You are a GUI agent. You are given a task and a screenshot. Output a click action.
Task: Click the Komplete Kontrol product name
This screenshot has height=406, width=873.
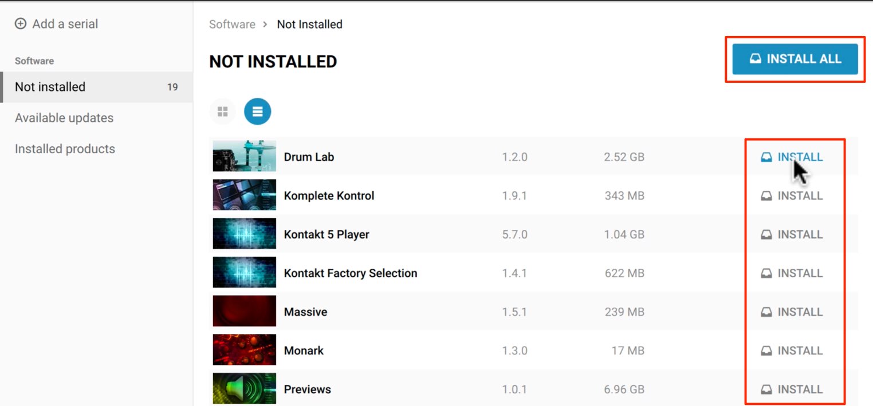pos(329,196)
